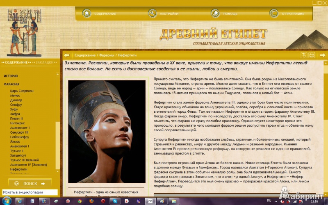The width and height of the screenshot is (328, 205).
Task: Open the Тутмос I article
Action: pos(17,151)
